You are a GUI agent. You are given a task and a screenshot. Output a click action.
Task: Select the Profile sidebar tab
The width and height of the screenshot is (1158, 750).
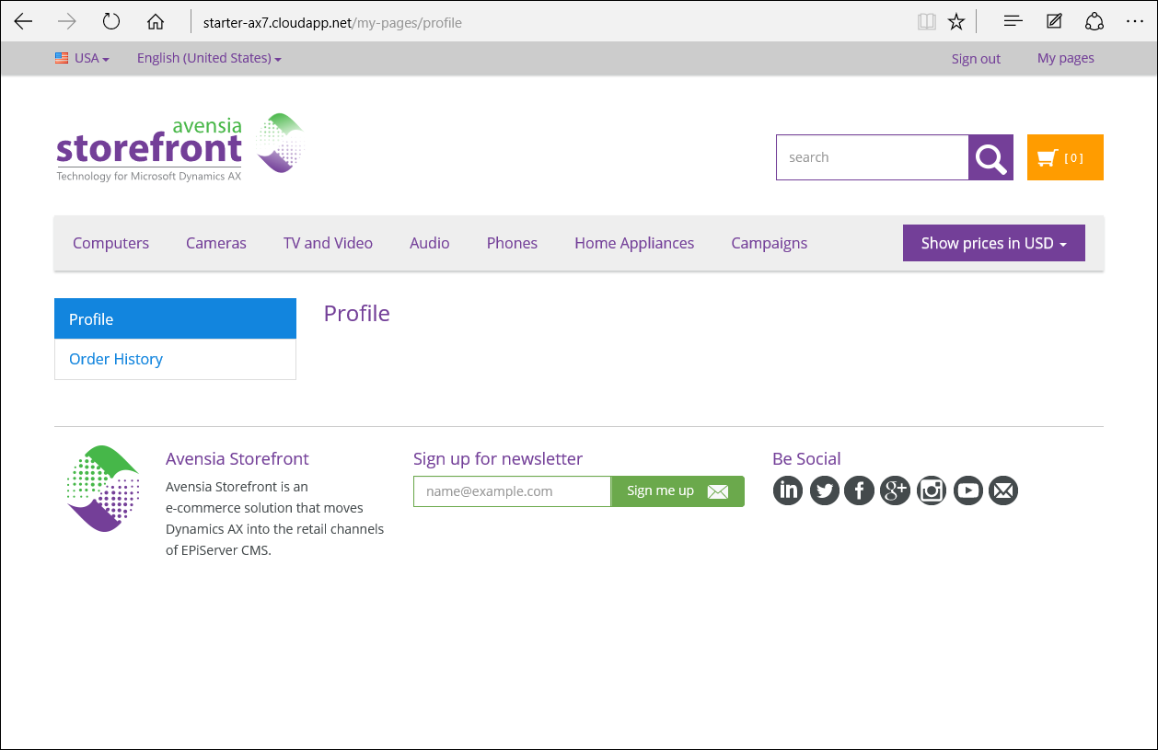(175, 318)
